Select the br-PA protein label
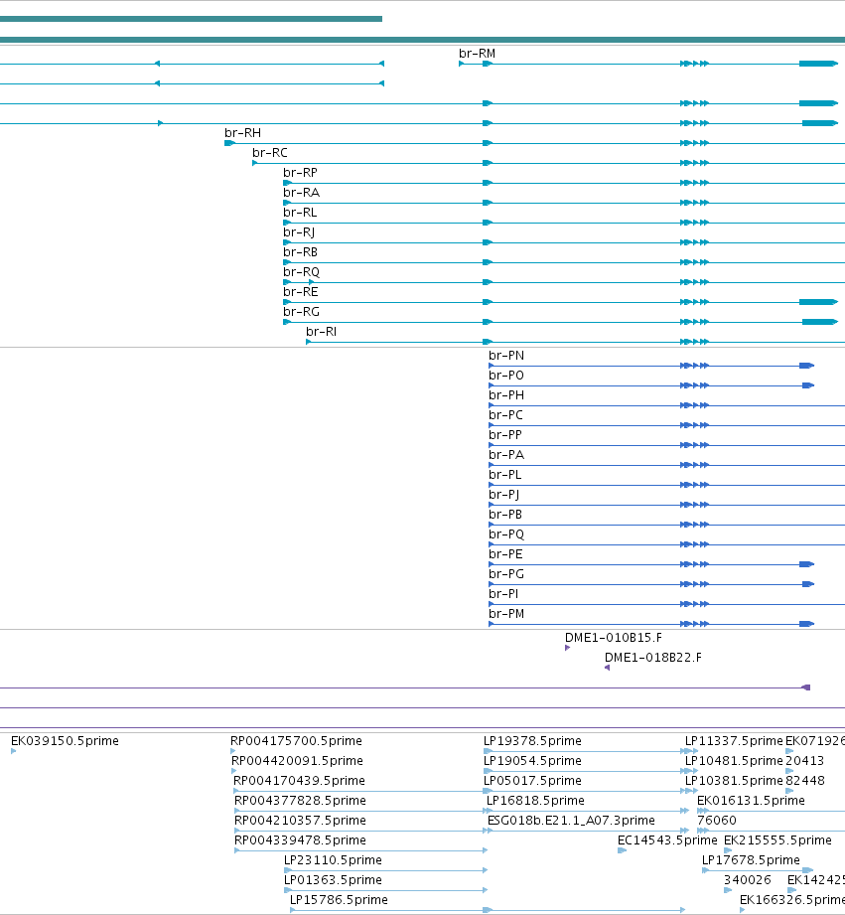Screen dimensions: 845x915 [x=506, y=454]
